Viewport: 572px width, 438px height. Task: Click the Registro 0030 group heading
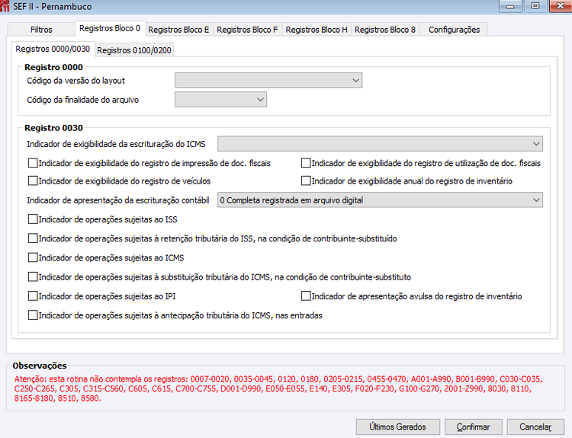click(x=53, y=128)
